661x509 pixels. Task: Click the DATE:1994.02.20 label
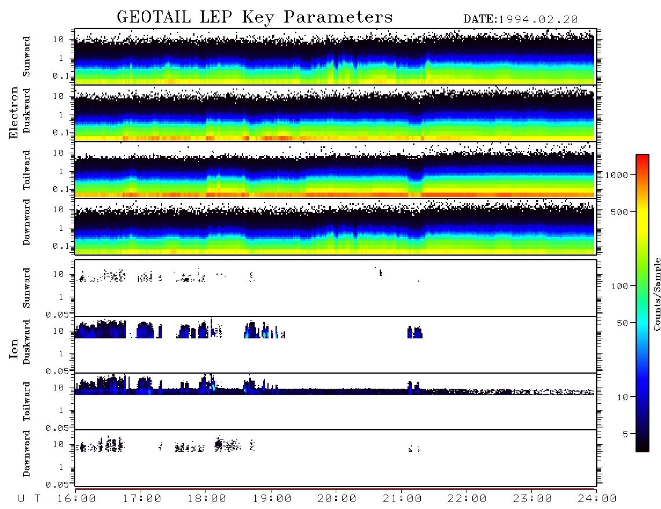[520, 19]
